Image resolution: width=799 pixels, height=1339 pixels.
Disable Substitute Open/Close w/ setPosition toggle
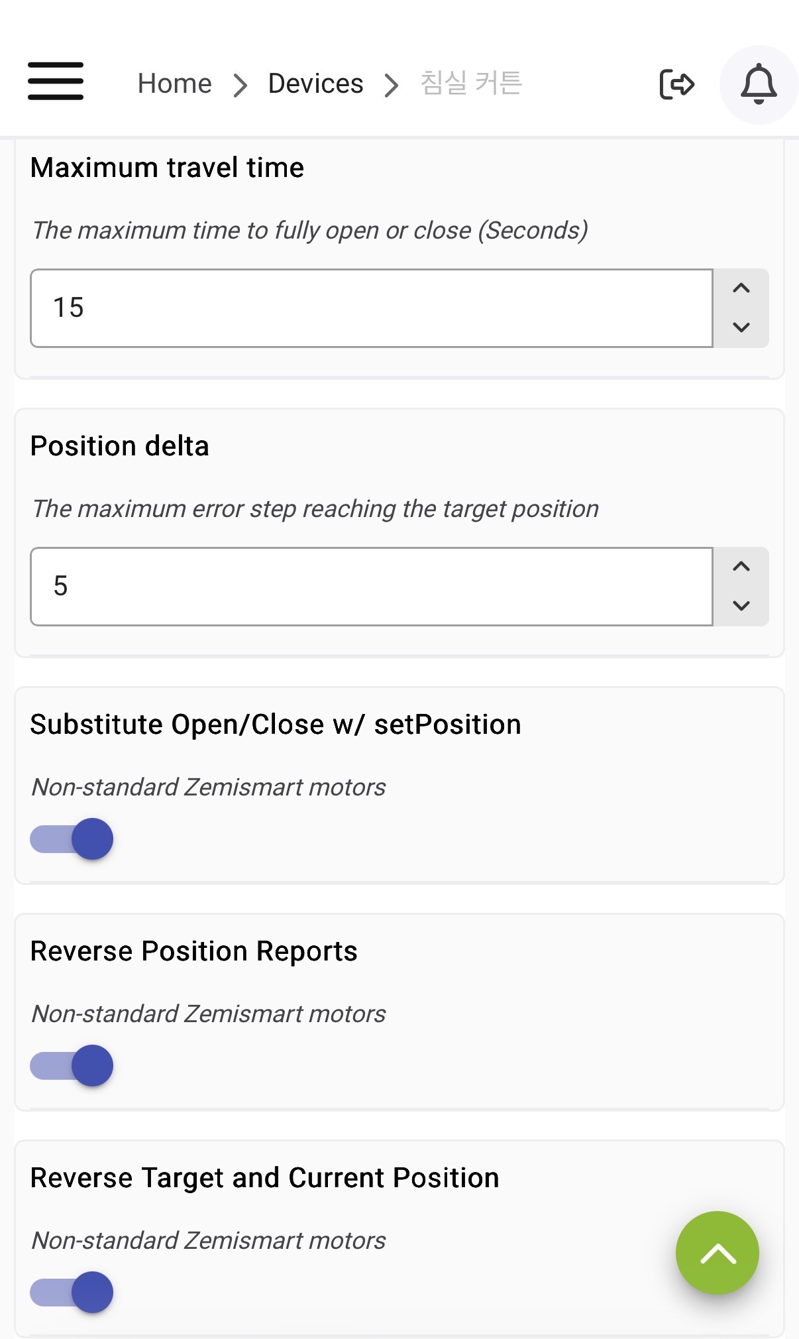pos(72,839)
